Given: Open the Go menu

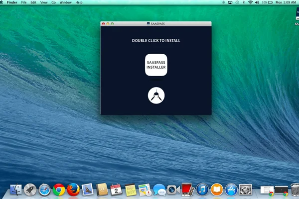Looking at the screenshot, I should click(54, 2).
